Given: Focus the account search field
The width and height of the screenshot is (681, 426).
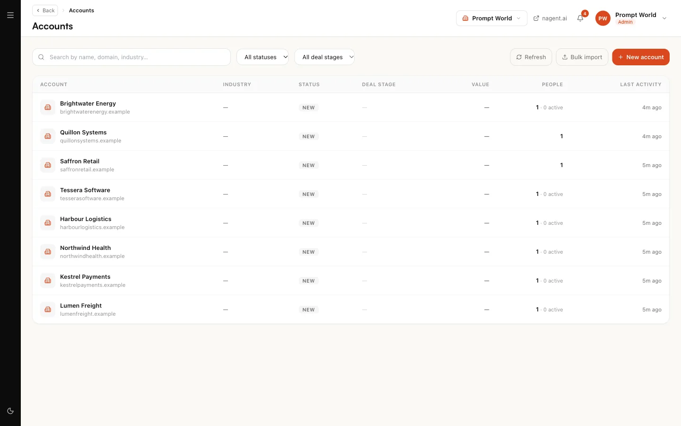Looking at the screenshot, I should pos(131,57).
